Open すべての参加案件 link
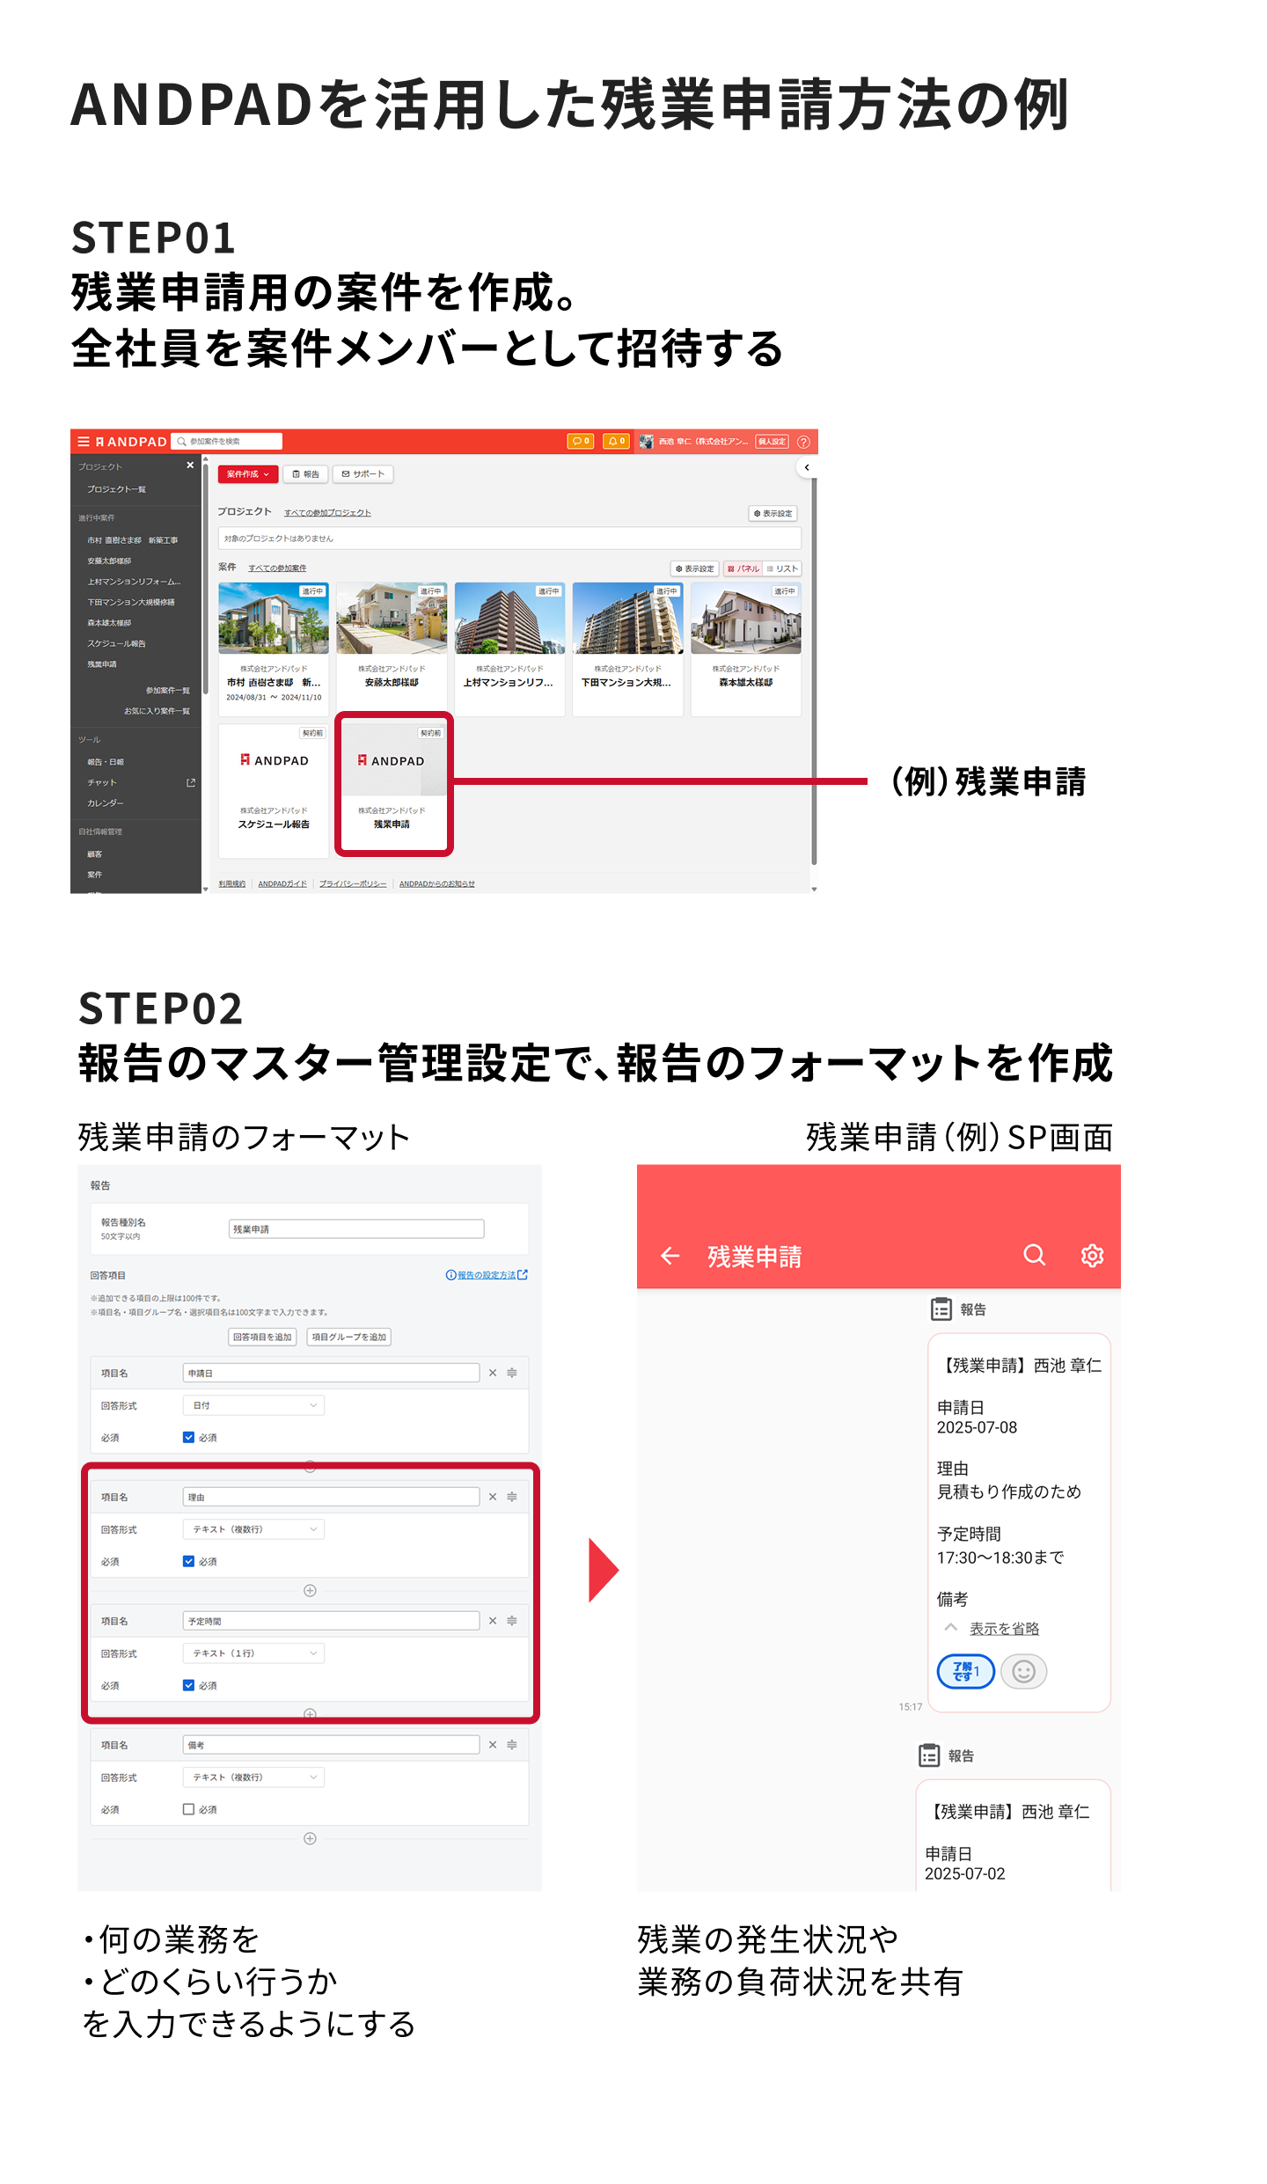1267x2184 pixels. point(277,568)
